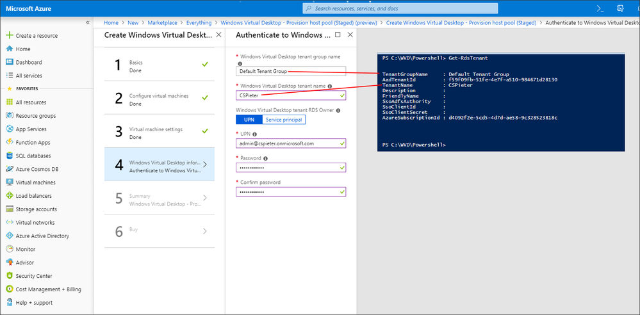Screen dimensions: 640x315
Task: Close the Authenticate to Windows blade
Action: point(350,35)
